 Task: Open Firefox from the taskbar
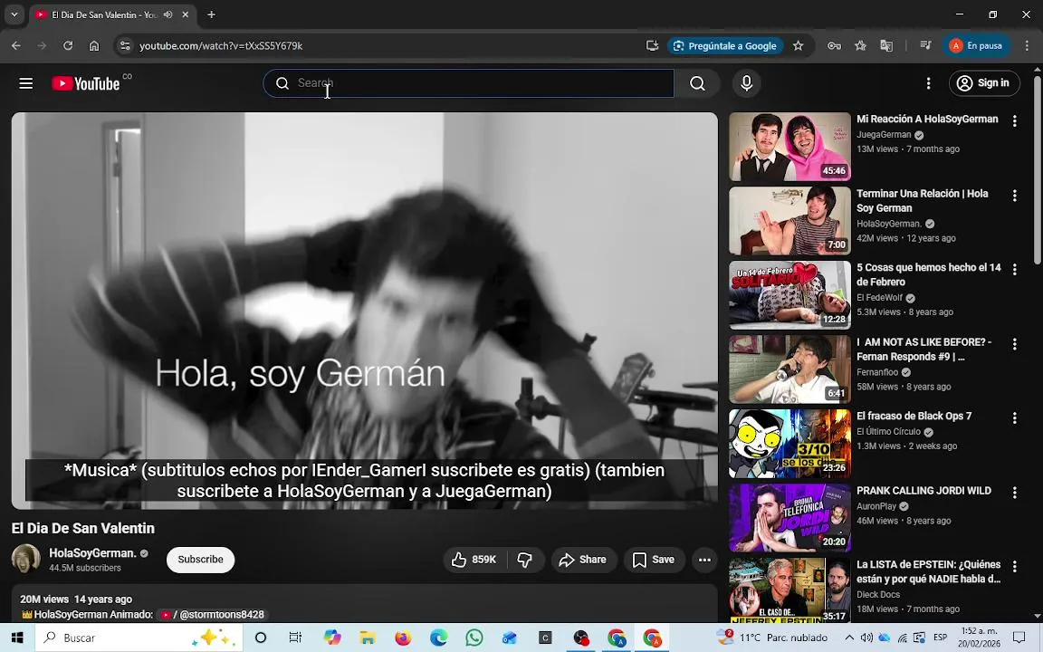[403, 638]
